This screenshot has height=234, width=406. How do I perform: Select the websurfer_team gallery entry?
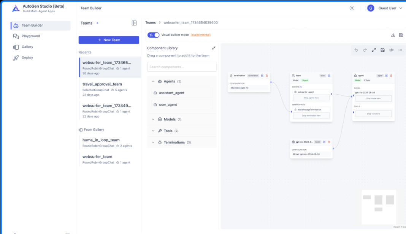pyautogui.click(x=110, y=159)
